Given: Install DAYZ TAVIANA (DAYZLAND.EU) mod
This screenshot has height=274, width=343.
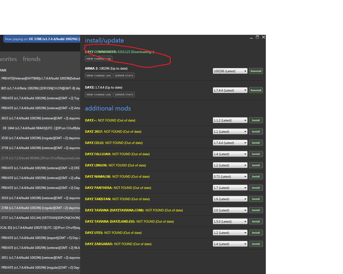Looking at the screenshot, I should (256, 221).
